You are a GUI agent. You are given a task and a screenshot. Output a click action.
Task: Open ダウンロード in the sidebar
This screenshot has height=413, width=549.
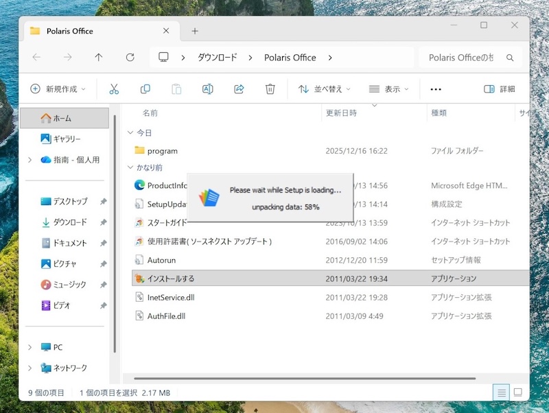[69, 222]
